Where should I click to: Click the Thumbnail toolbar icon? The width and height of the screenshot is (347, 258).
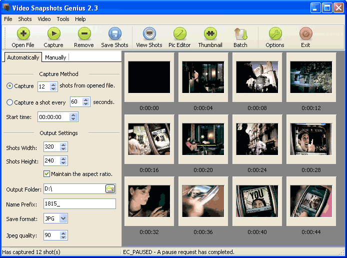pyautogui.click(x=210, y=34)
